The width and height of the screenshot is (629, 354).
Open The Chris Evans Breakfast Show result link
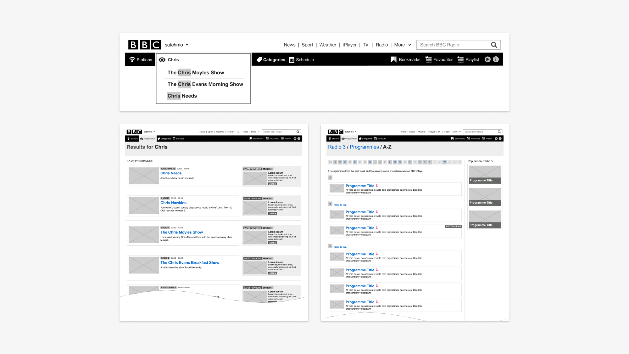point(190,263)
